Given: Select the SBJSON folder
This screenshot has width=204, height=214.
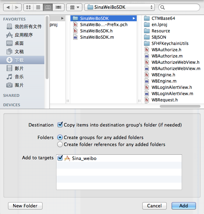Looking at the screenshot, I should pos(173,37).
